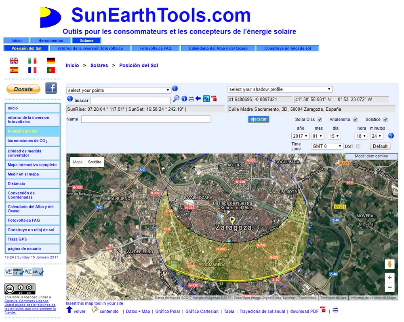Click the yellow location marker in Zaragoza
The image size is (404, 322).
(x=232, y=220)
